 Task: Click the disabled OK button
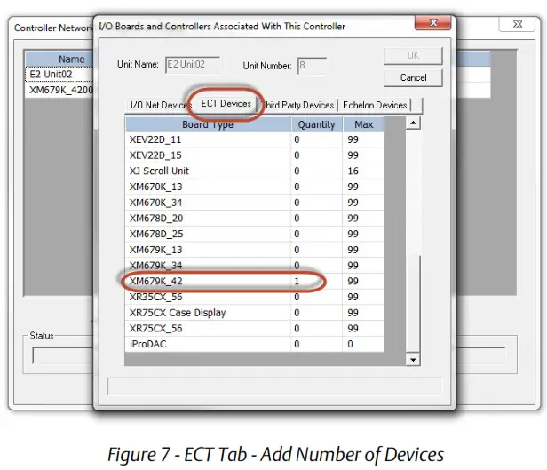coord(413,55)
